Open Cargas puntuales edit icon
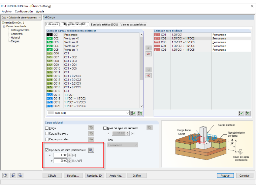Screen dimensions: 256x188 point(91,139)
